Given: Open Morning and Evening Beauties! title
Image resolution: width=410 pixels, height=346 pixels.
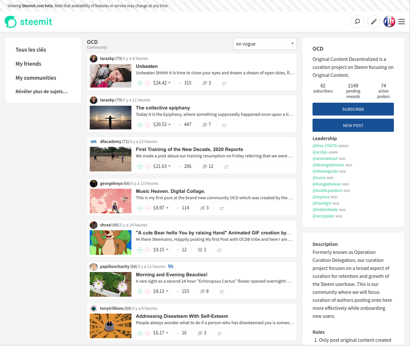Looking at the screenshot, I should [x=172, y=275].
